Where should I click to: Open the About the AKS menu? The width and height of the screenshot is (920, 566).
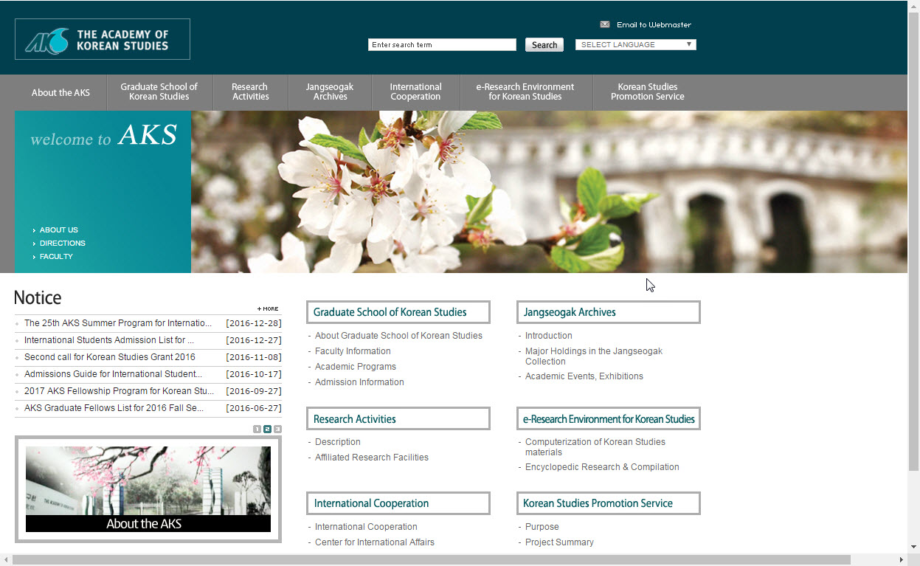[60, 92]
